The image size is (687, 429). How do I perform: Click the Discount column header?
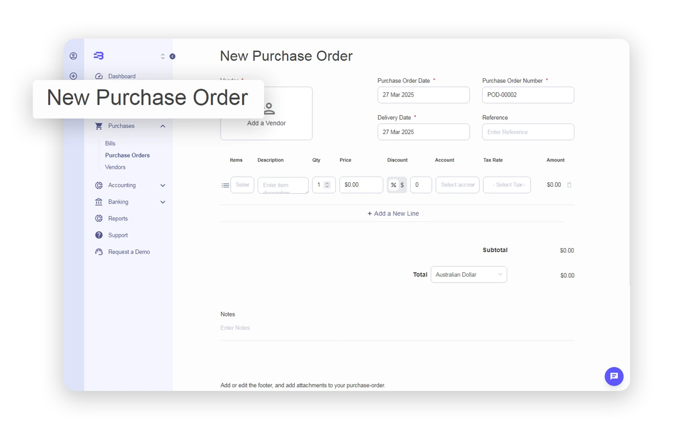(x=397, y=160)
